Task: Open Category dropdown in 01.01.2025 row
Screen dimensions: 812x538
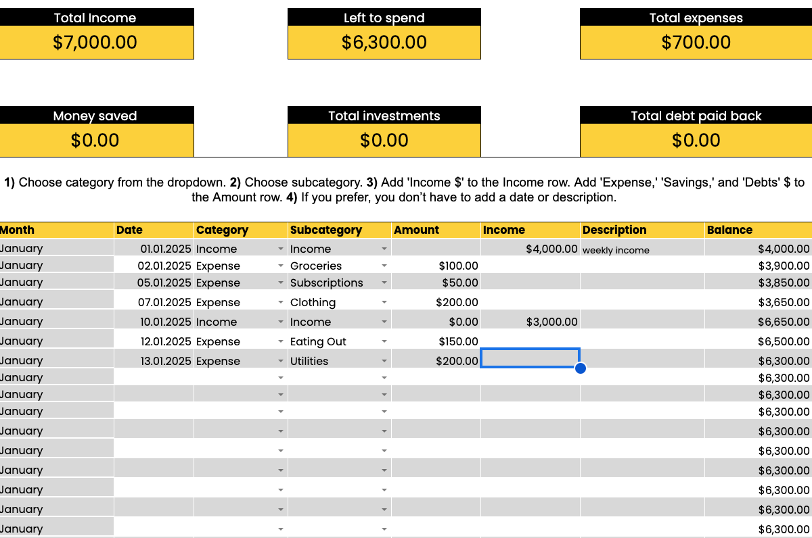Action: [x=280, y=249]
